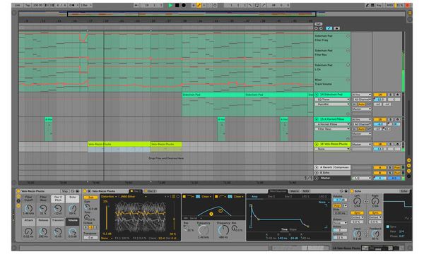Jump to Next Locator arrow

(321, 28)
